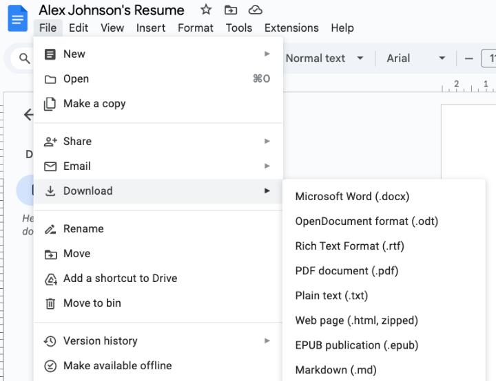This screenshot has width=496, height=381.
Task: Select Add a shortcut to Drive
Action: click(x=158, y=279)
